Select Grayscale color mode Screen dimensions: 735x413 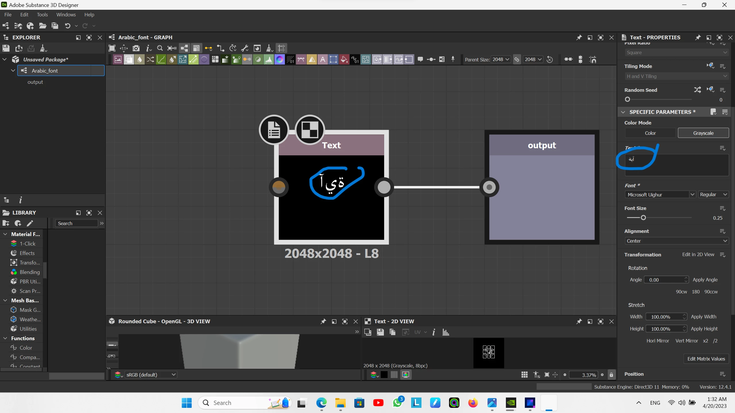point(703,133)
